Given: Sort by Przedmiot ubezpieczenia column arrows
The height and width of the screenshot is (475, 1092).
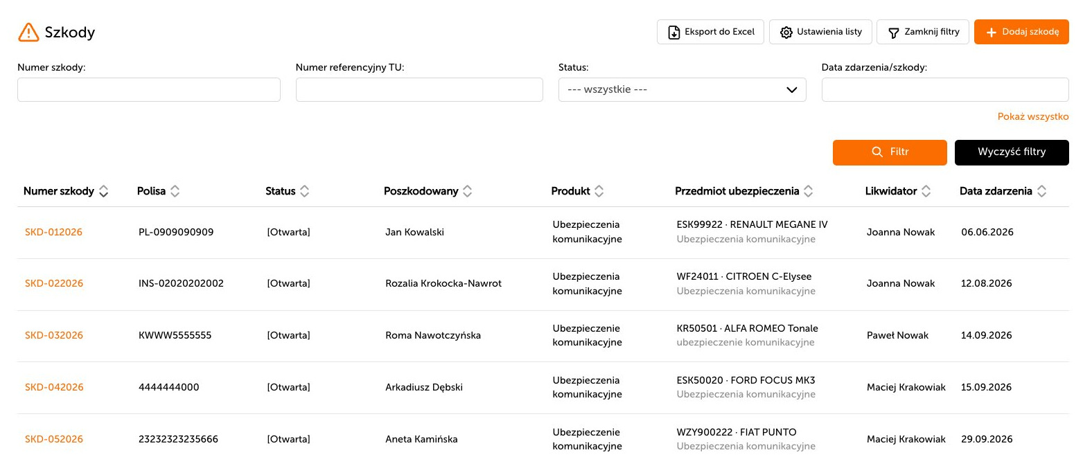Looking at the screenshot, I should [x=809, y=191].
